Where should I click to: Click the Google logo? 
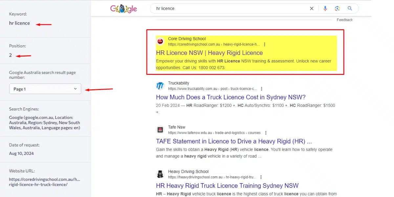coord(123,9)
